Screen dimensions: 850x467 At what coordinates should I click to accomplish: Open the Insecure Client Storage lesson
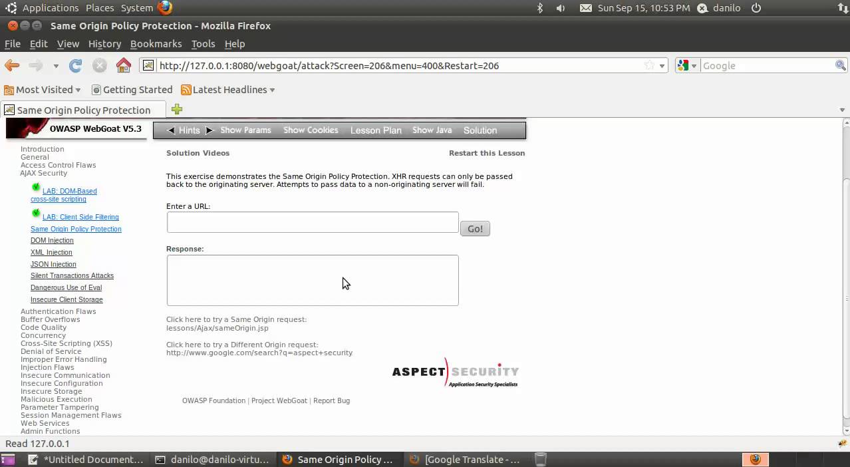pos(67,299)
